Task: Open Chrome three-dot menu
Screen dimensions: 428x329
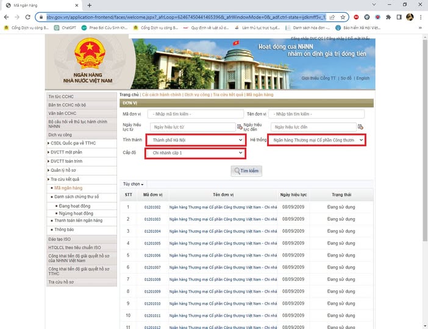Action: point(420,17)
